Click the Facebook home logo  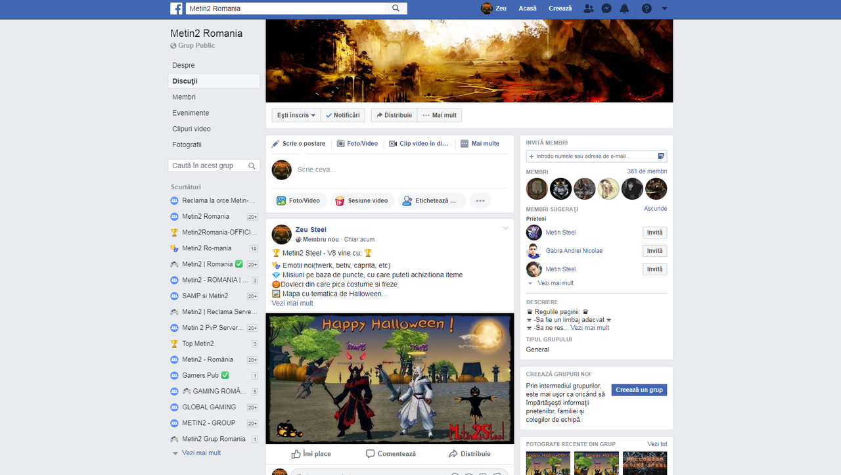pos(176,8)
